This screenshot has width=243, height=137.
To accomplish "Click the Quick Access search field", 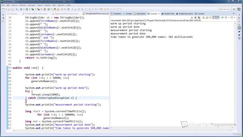I will pyautogui.click(x=224, y=9).
